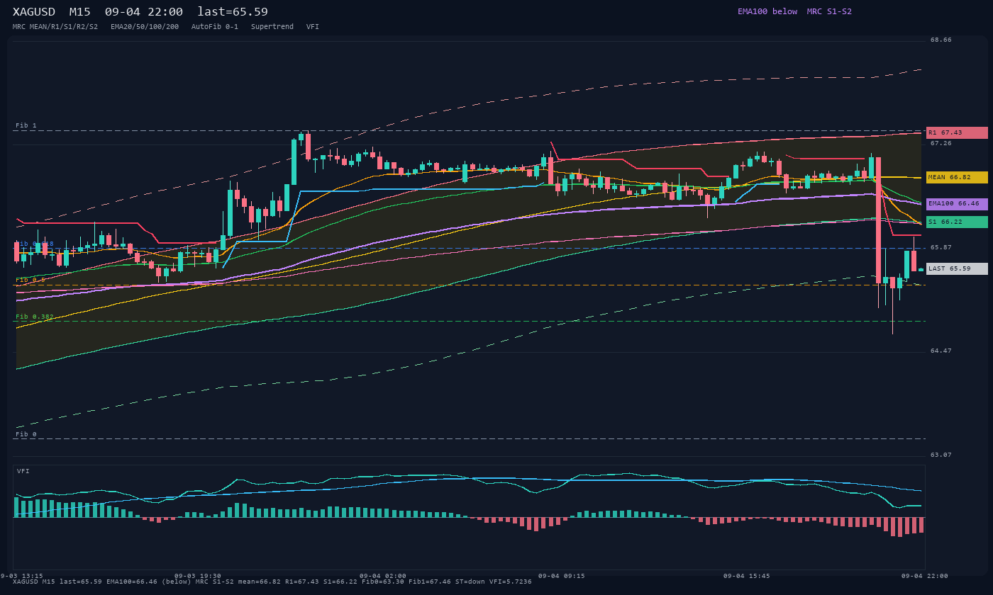Click the 09-03 13:15 time axis label
Viewport: 993px width, 595px height.
pos(21,576)
